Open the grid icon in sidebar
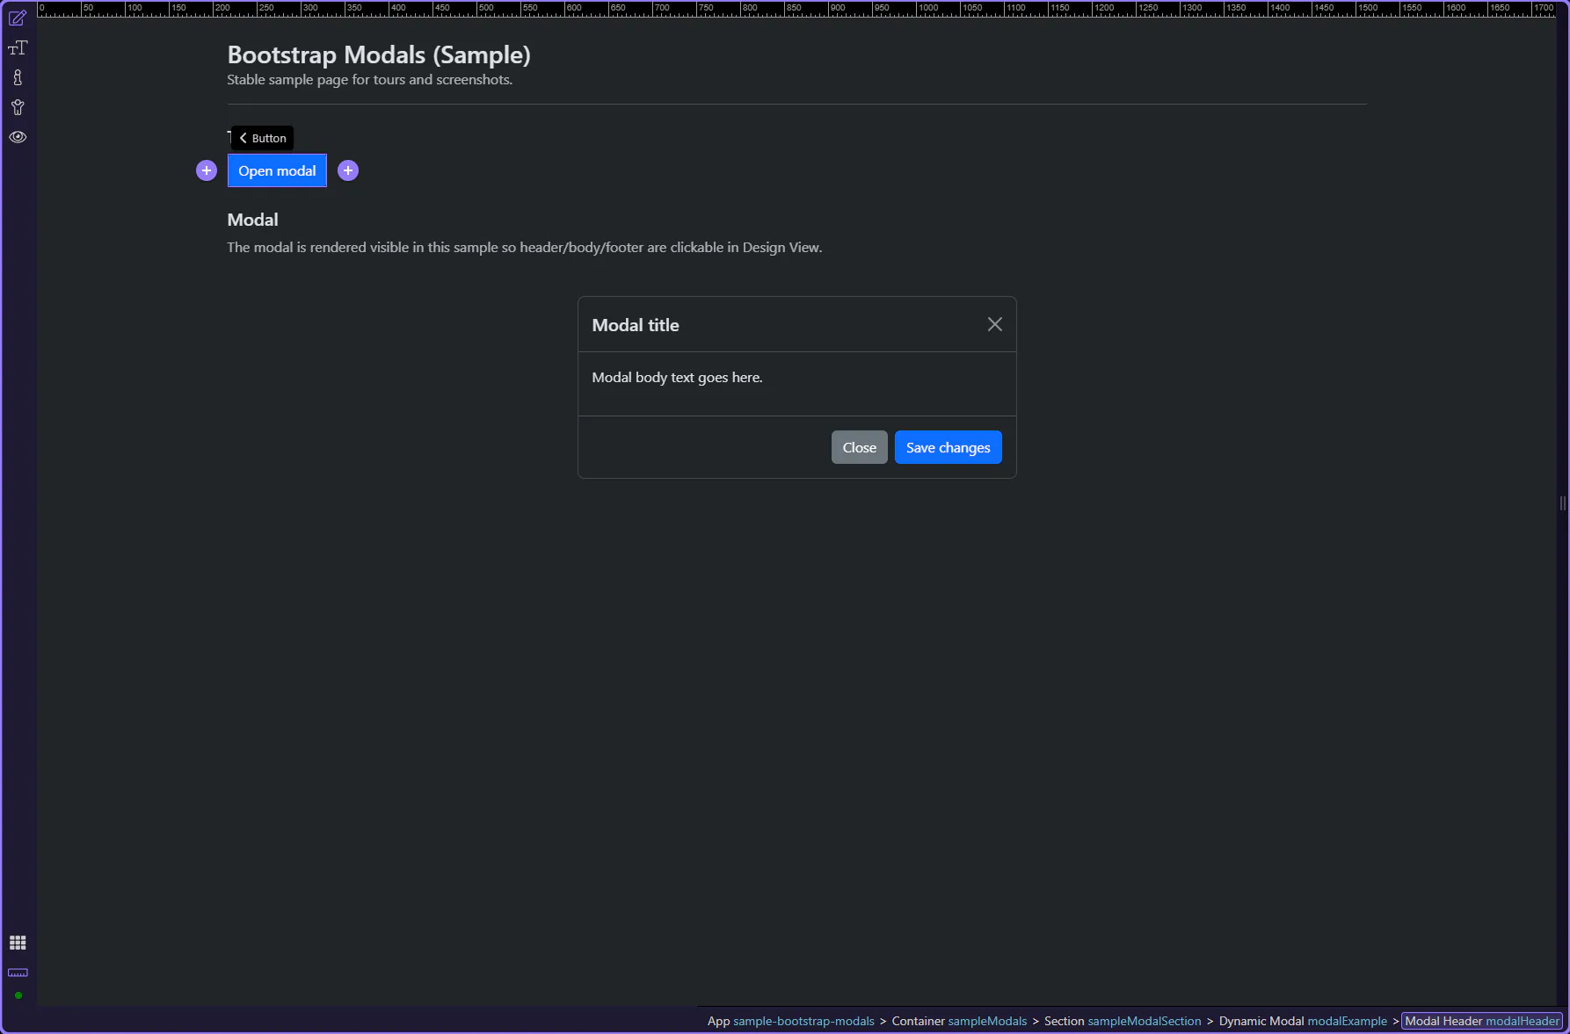Screen dimensions: 1570x1034 coord(18,943)
